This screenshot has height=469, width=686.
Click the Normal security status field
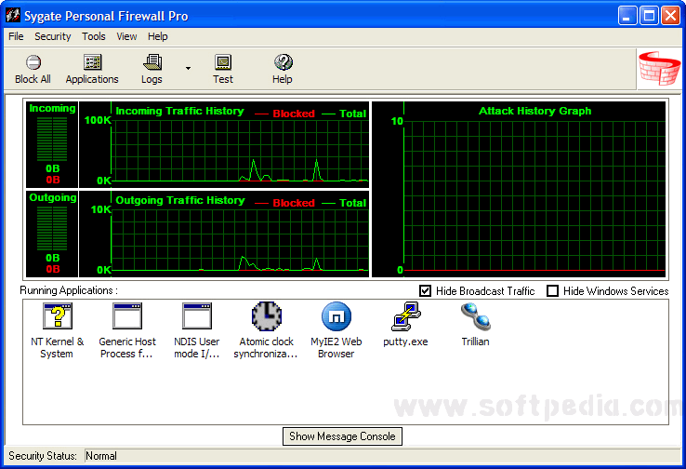coord(382,456)
